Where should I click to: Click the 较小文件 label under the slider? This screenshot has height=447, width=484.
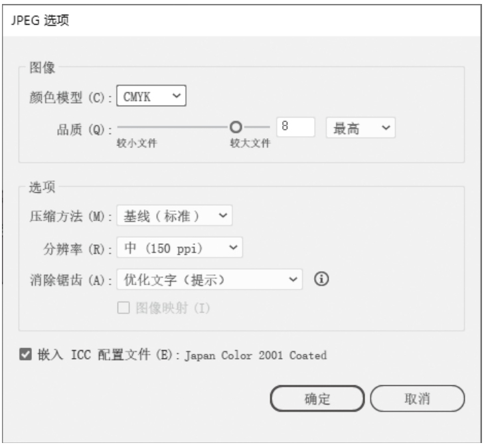pos(134,143)
